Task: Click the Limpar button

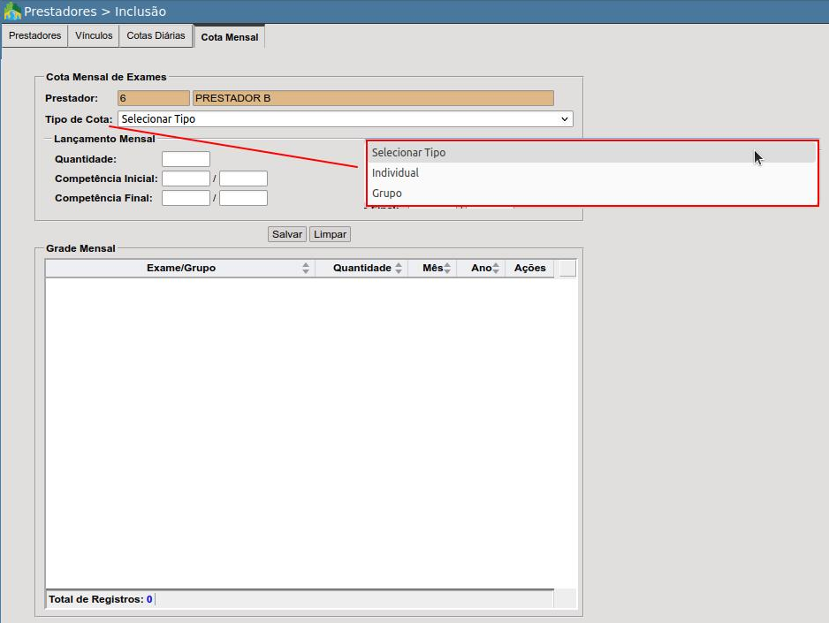Action: 330,234
